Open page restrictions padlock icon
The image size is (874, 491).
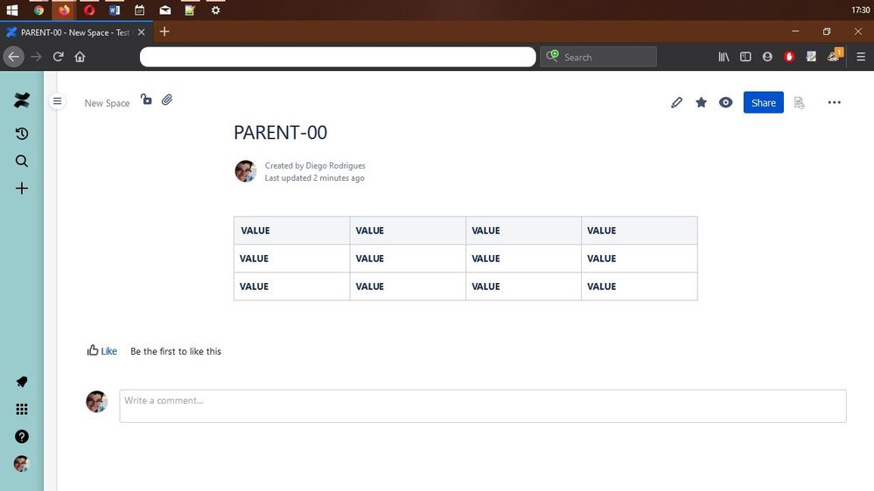click(146, 100)
